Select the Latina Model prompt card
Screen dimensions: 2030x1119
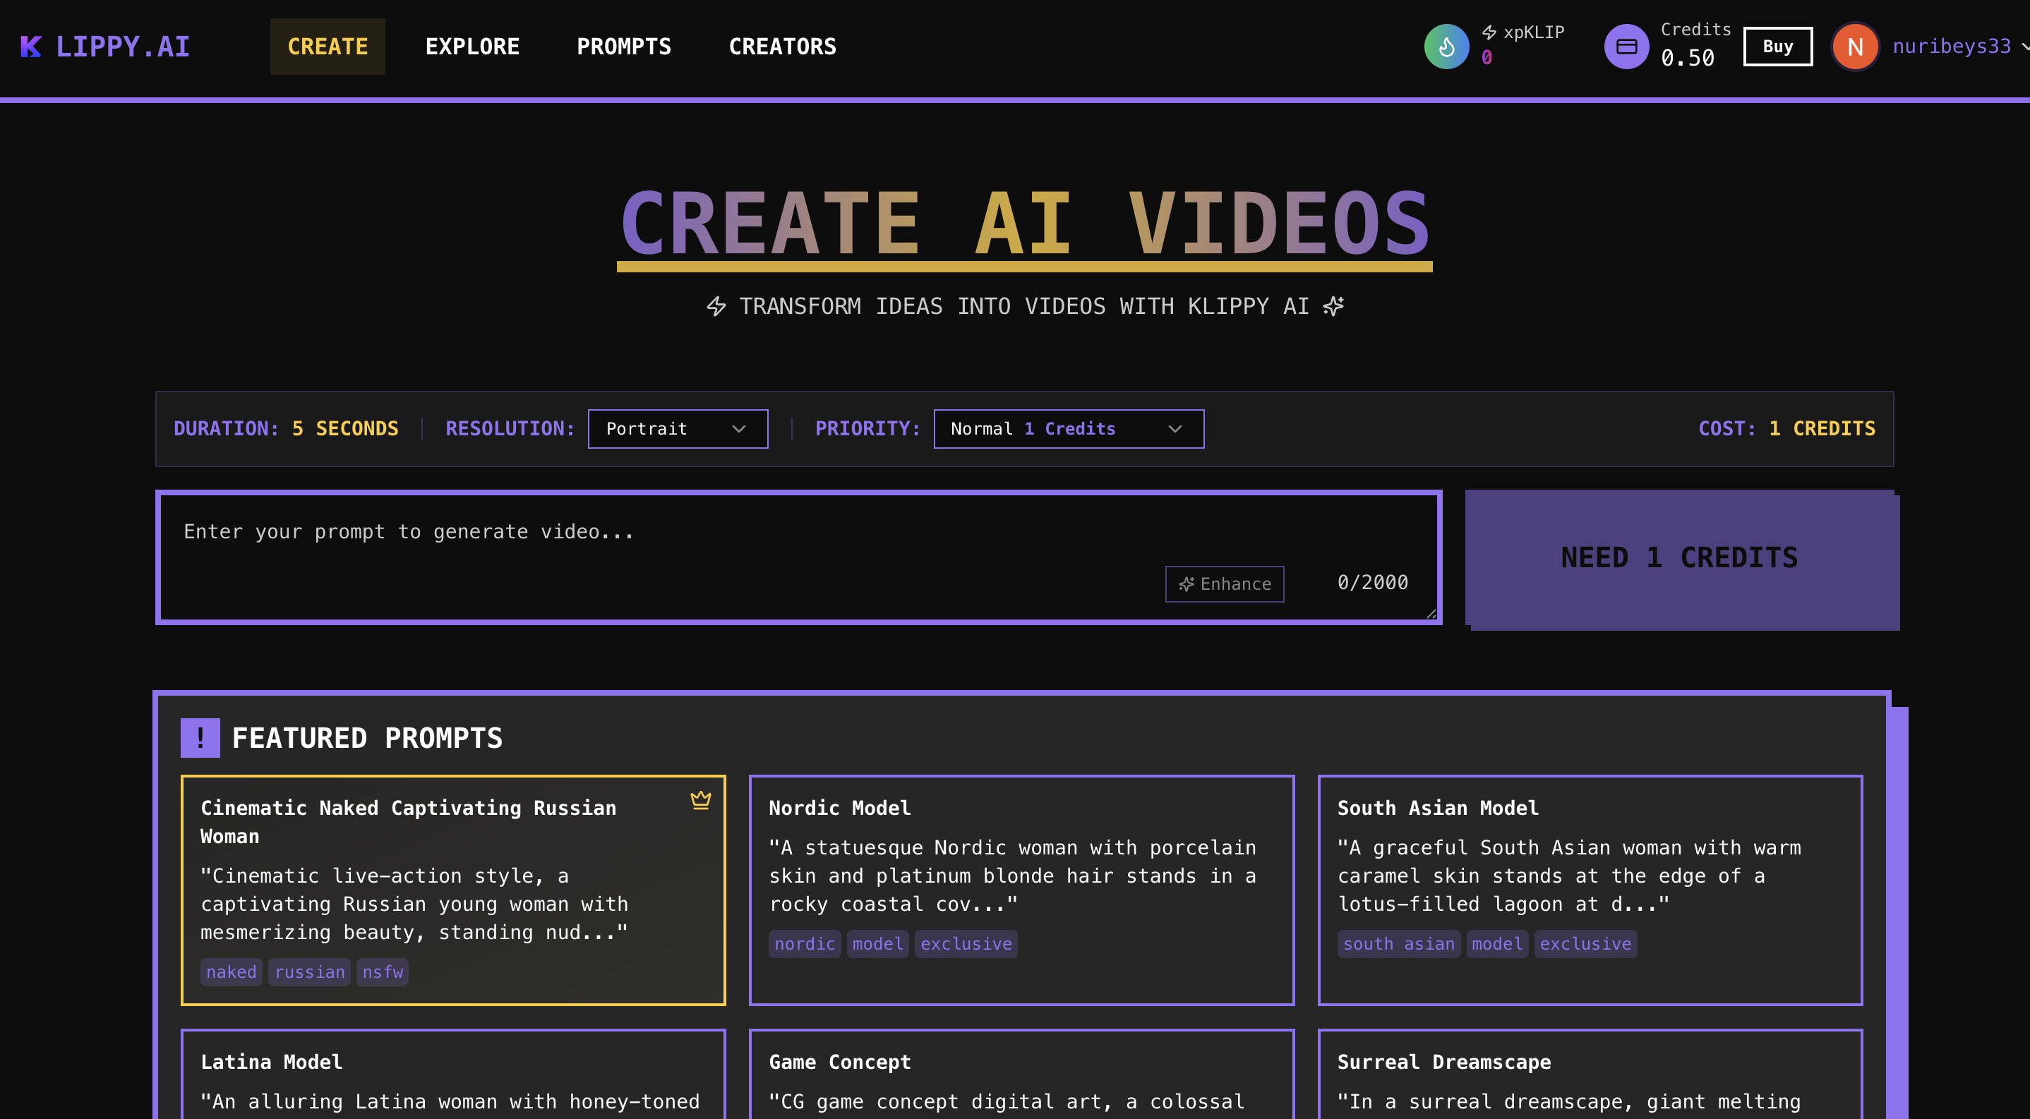point(453,1074)
